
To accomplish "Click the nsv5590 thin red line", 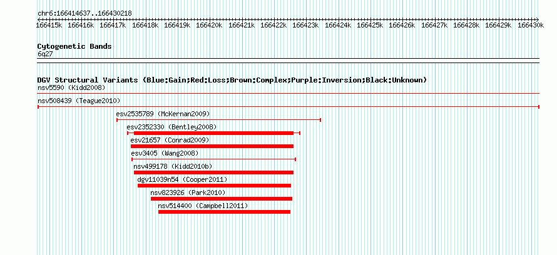I will tap(289, 94).
